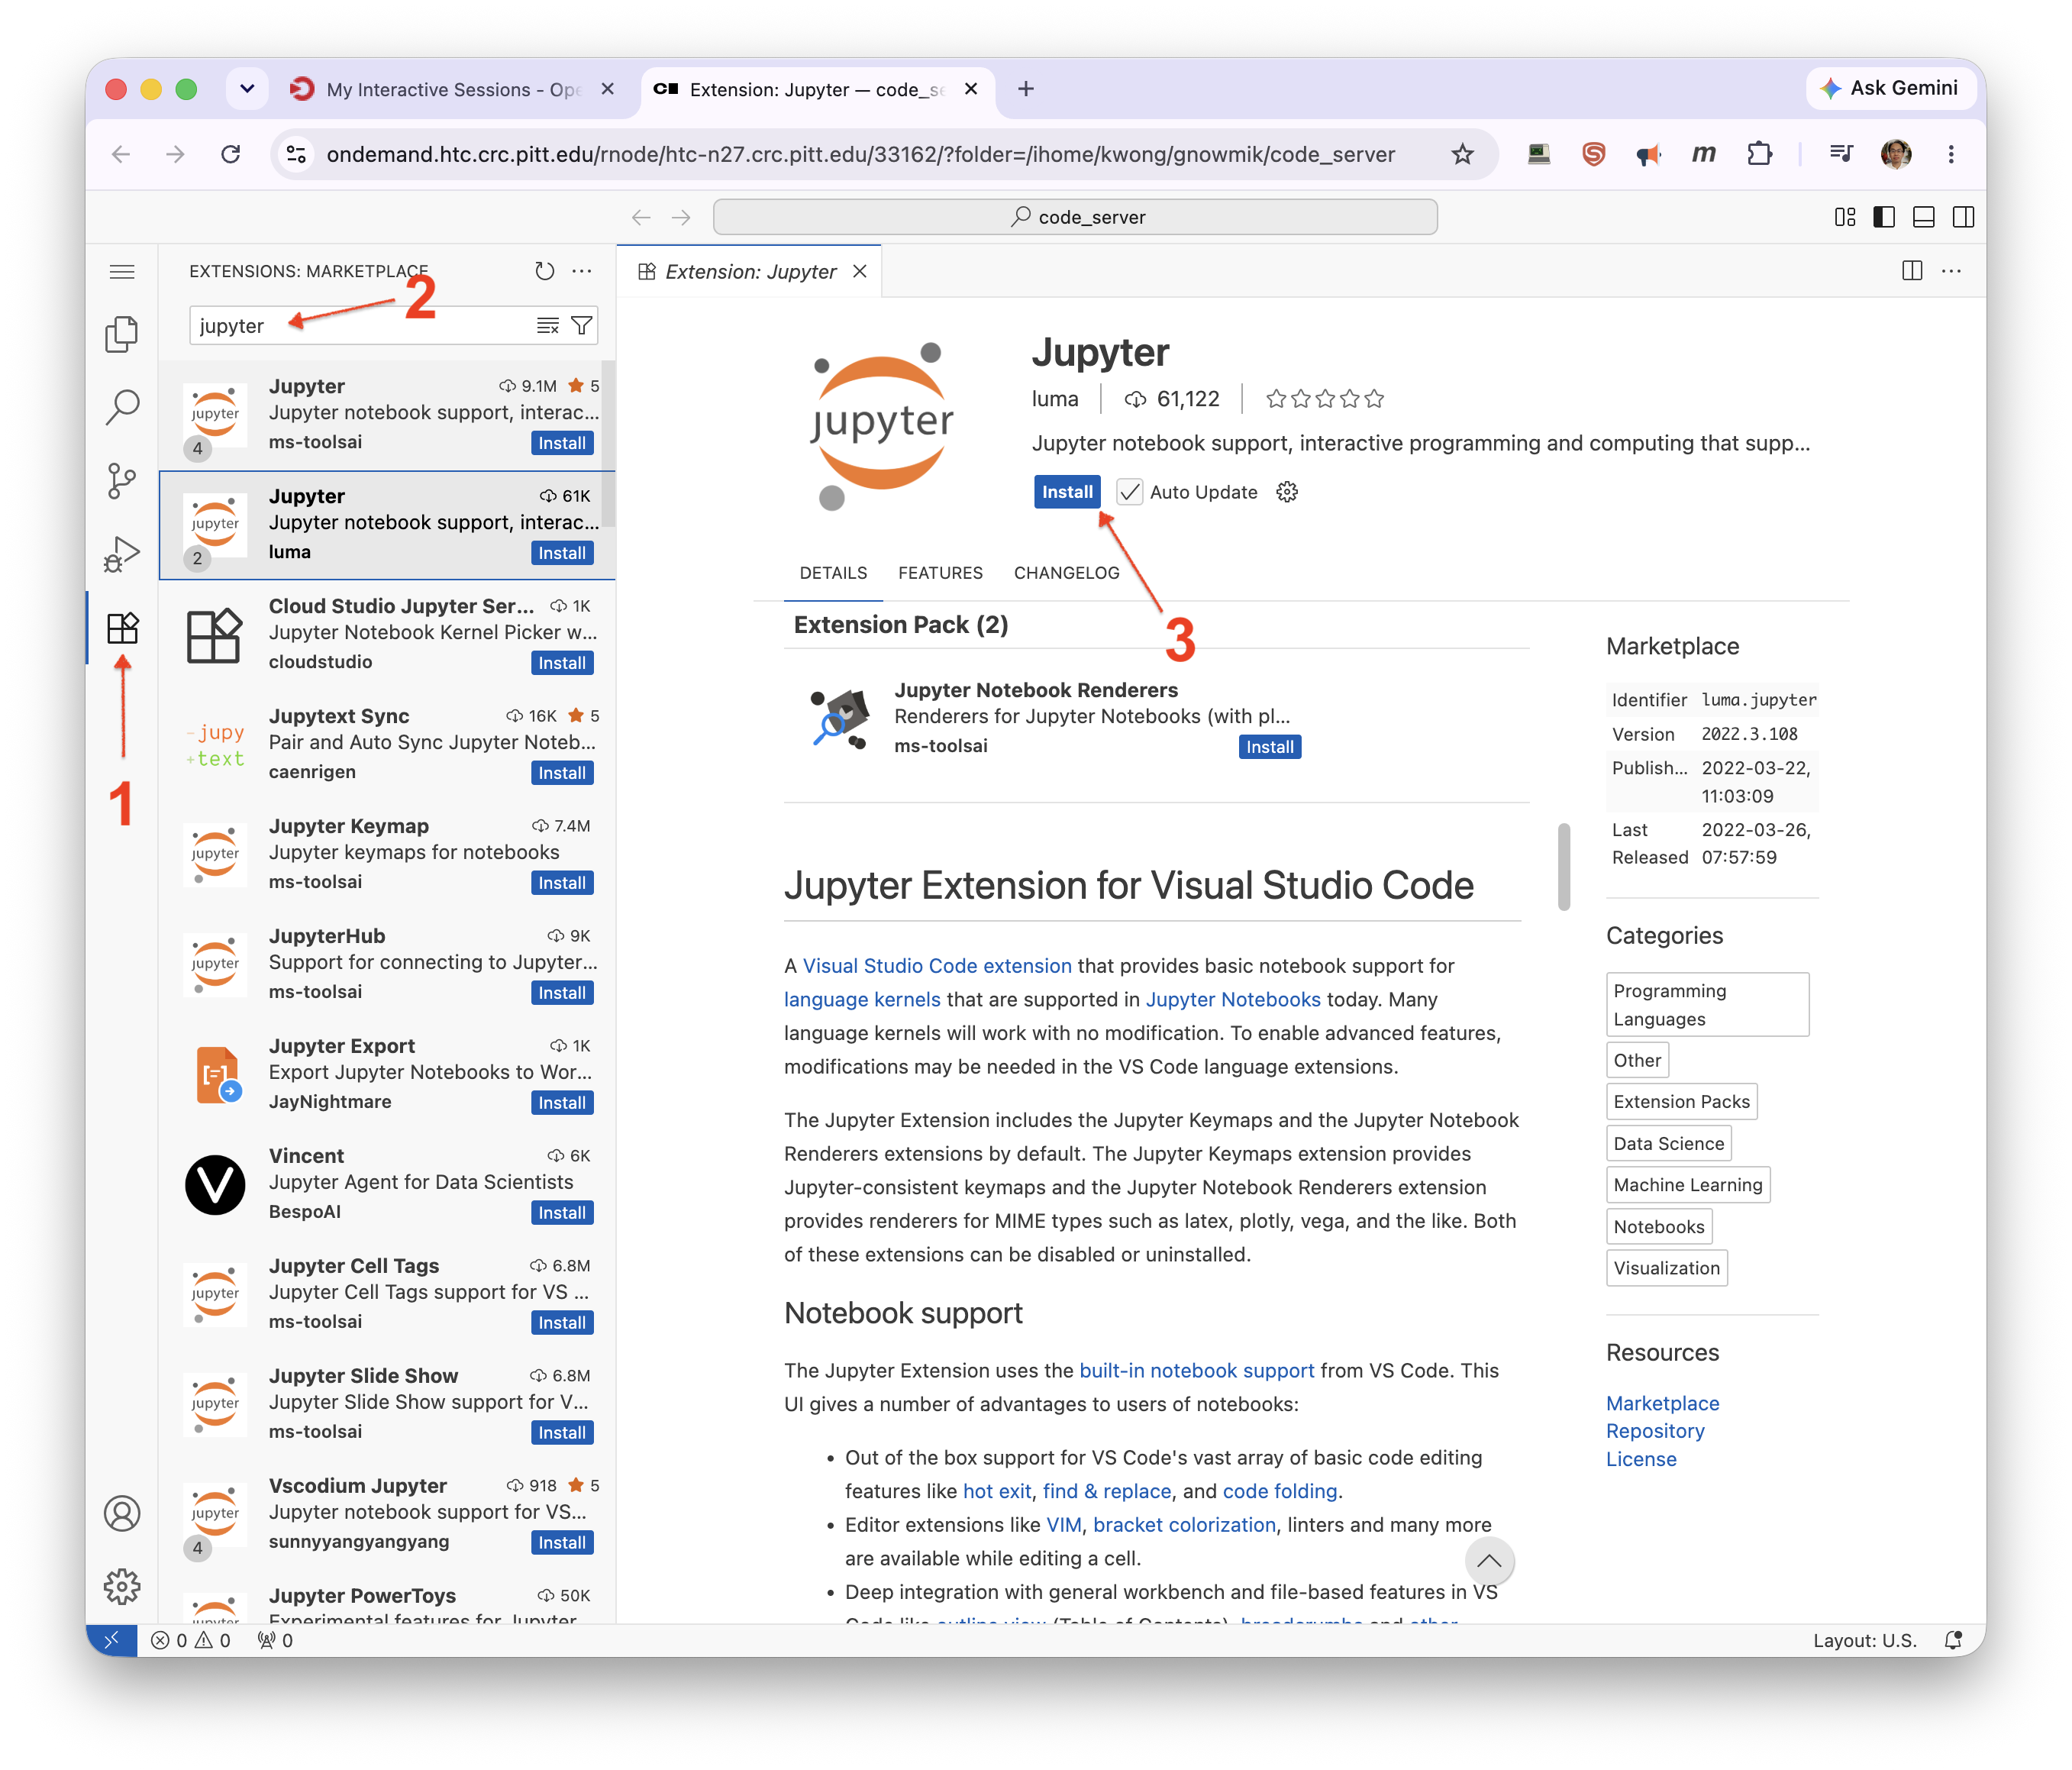Open the Explorer view in activity bar

[121, 335]
